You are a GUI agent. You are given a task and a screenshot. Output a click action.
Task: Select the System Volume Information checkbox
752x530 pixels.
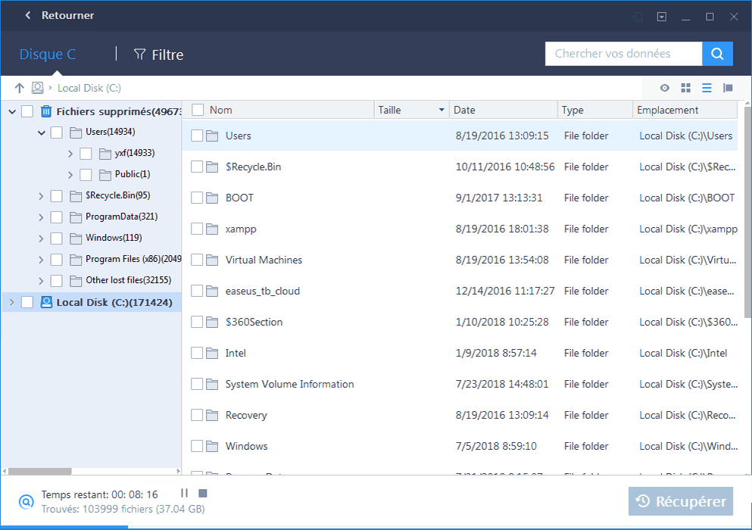click(197, 384)
